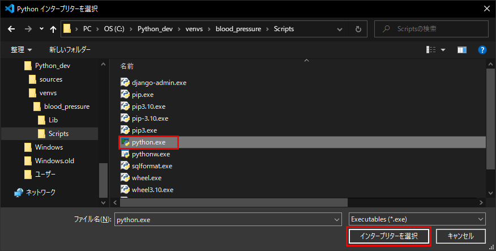
Task: Sort by the 名前 column header
Action: pyautogui.click(x=126, y=66)
